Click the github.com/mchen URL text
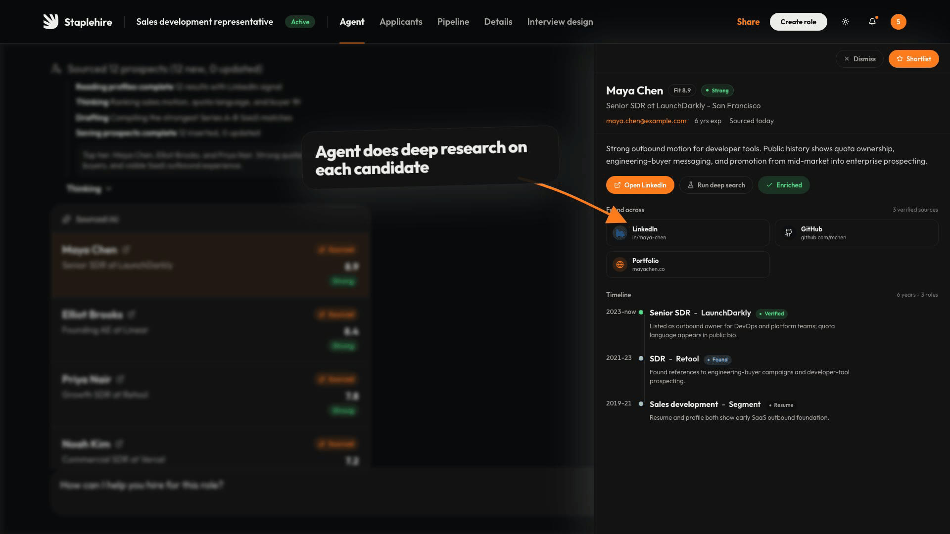The height and width of the screenshot is (534, 950). pyautogui.click(x=823, y=238)
